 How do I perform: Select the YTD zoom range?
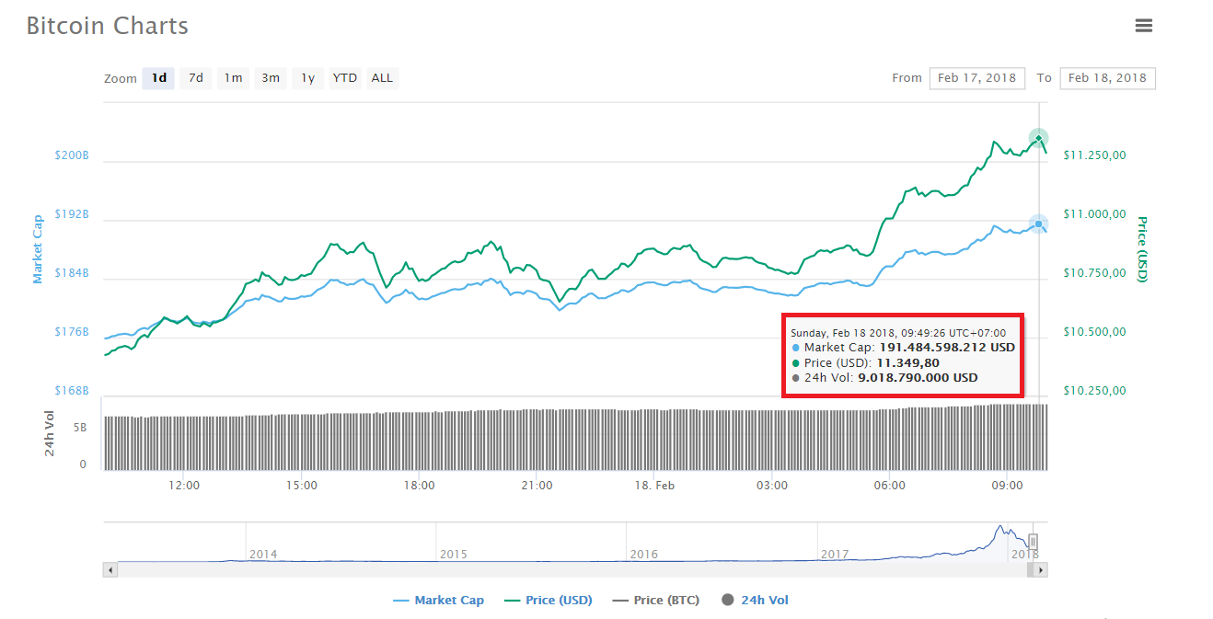point(344,78)
